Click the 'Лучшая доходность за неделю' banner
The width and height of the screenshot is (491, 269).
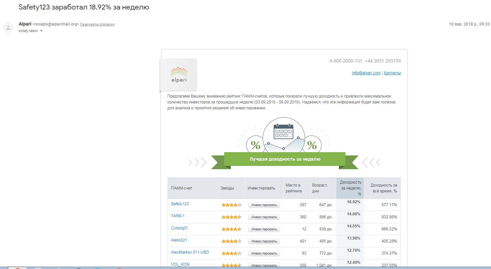tap(285, 159)
